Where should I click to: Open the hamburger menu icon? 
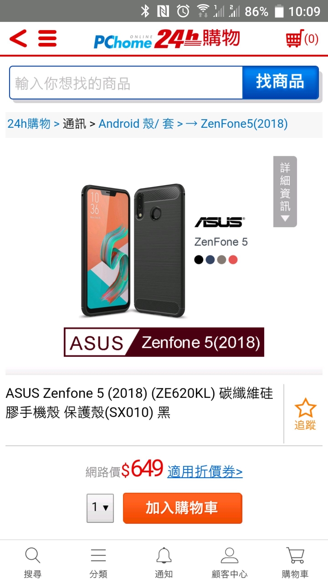(47, 38)
